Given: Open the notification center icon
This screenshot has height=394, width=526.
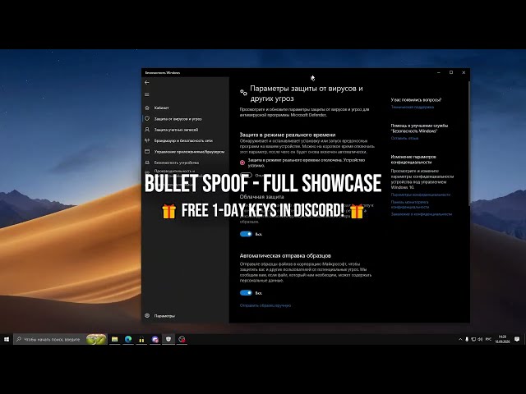Looking at the screenshot, I should [x=517, y=339].
